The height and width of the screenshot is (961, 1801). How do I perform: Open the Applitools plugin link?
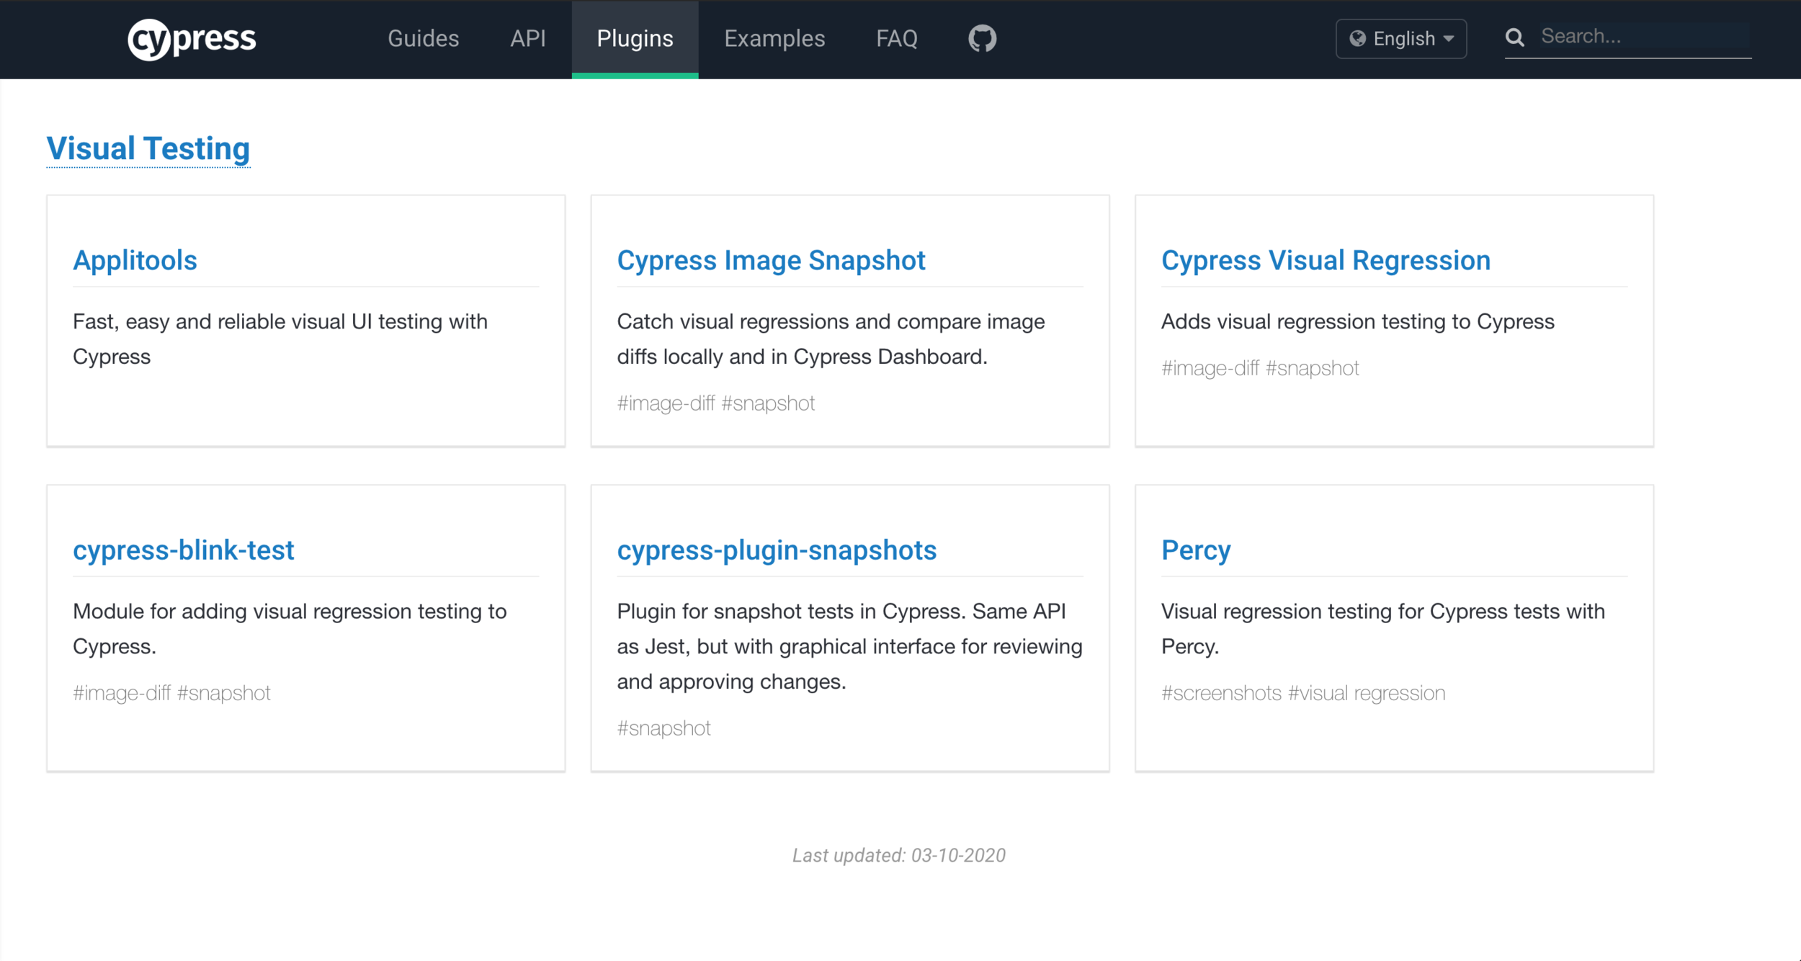(135, 260)
